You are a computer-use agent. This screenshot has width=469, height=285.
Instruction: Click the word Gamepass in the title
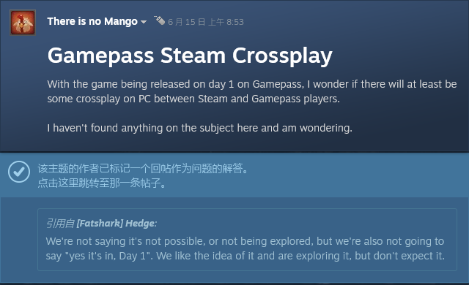click(101, 56)
